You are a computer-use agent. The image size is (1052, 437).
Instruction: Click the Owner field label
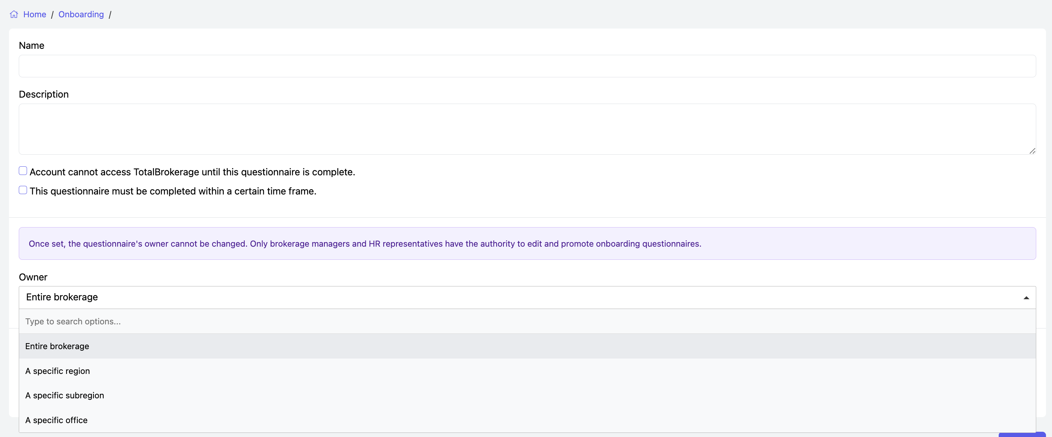pyautogui.click(x=33, y=277)
